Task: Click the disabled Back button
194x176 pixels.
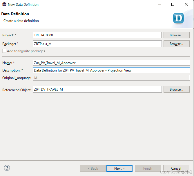Action: tap(93, 168)
